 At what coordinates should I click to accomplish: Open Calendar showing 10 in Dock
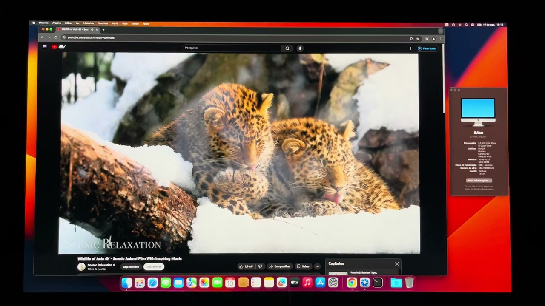tap(230, 283)
